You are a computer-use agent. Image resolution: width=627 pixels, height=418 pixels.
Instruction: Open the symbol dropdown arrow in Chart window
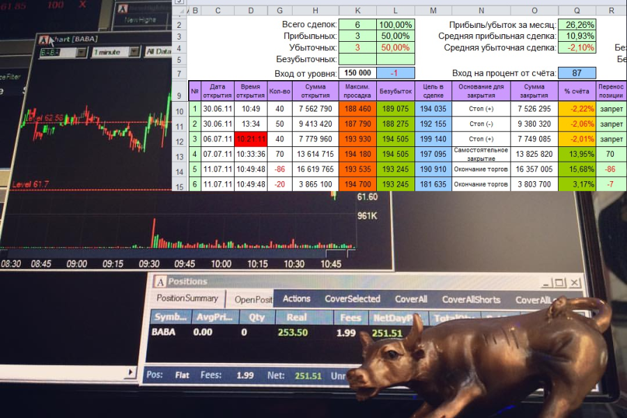82,52
